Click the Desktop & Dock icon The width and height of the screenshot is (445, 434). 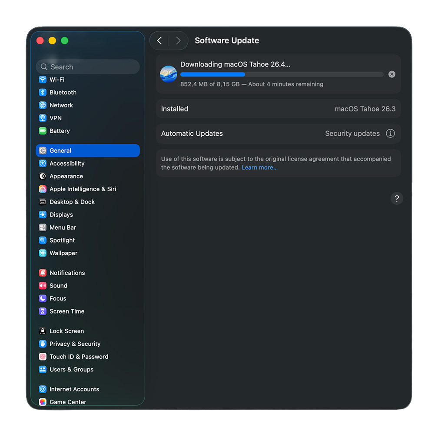pyautogui.click(x=43, y=202)
